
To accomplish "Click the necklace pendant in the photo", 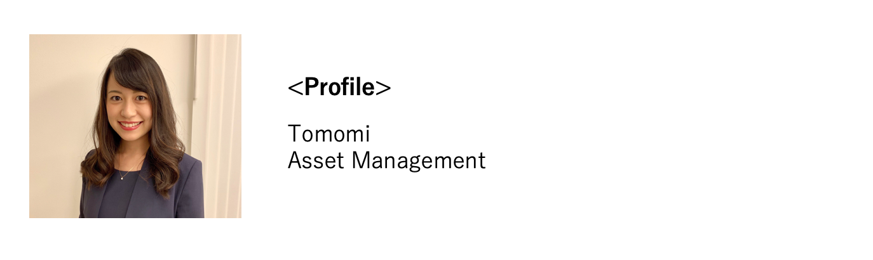I will [x=121, y=178].
